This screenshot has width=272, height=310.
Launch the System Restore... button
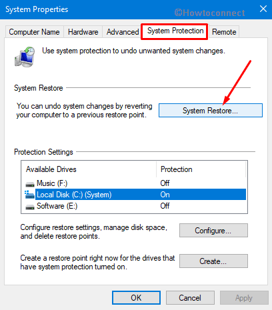[x=211, y=111]
